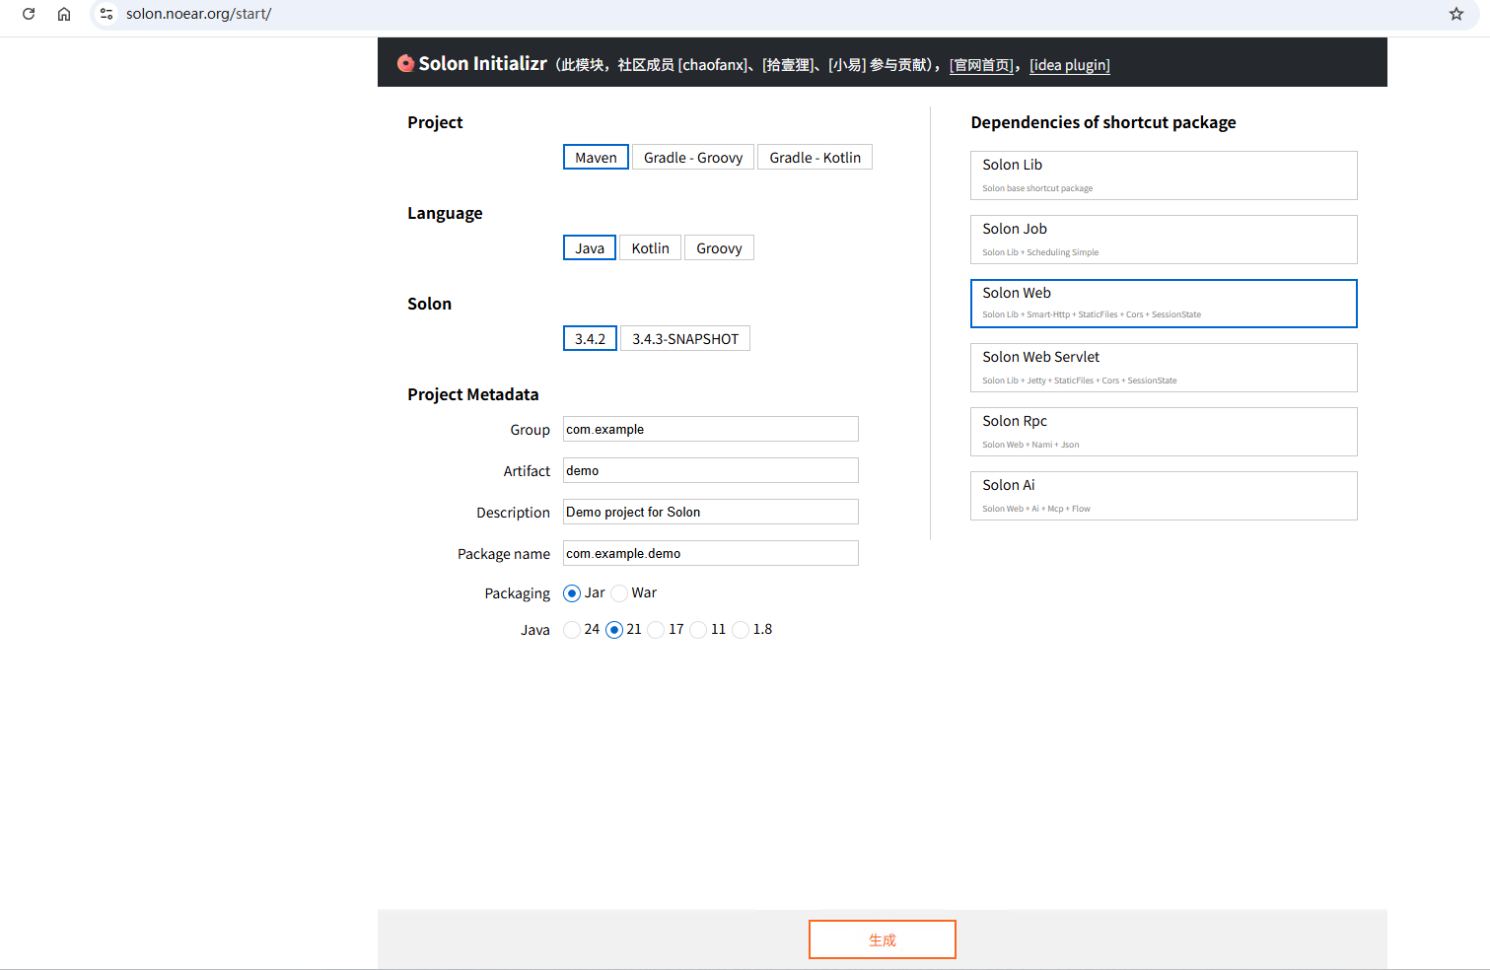Edit the Group field
The image size is (1490, 970).
pos(711,429)
